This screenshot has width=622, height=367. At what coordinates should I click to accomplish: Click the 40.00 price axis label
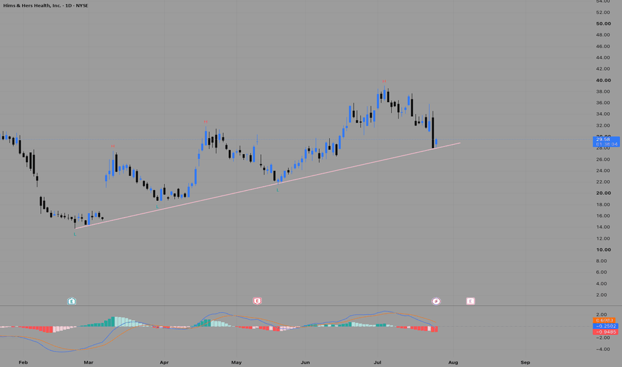tap(603, 80)
